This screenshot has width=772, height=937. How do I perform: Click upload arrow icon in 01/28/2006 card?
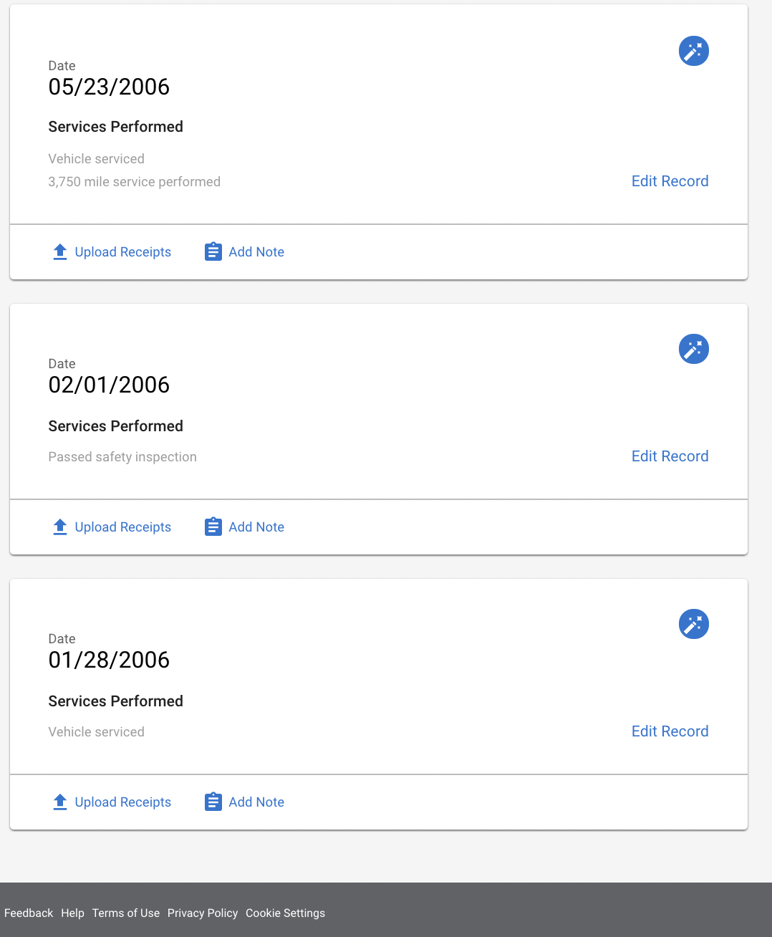pyautogui.click(x=60, y=802)
